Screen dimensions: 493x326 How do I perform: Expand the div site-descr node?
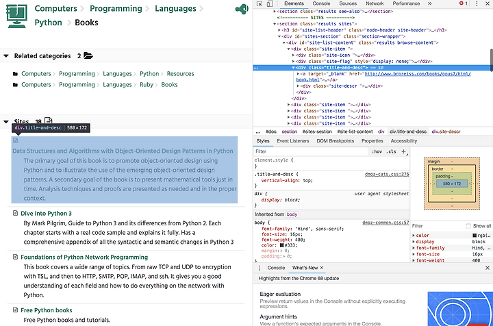tap(298, 86)
